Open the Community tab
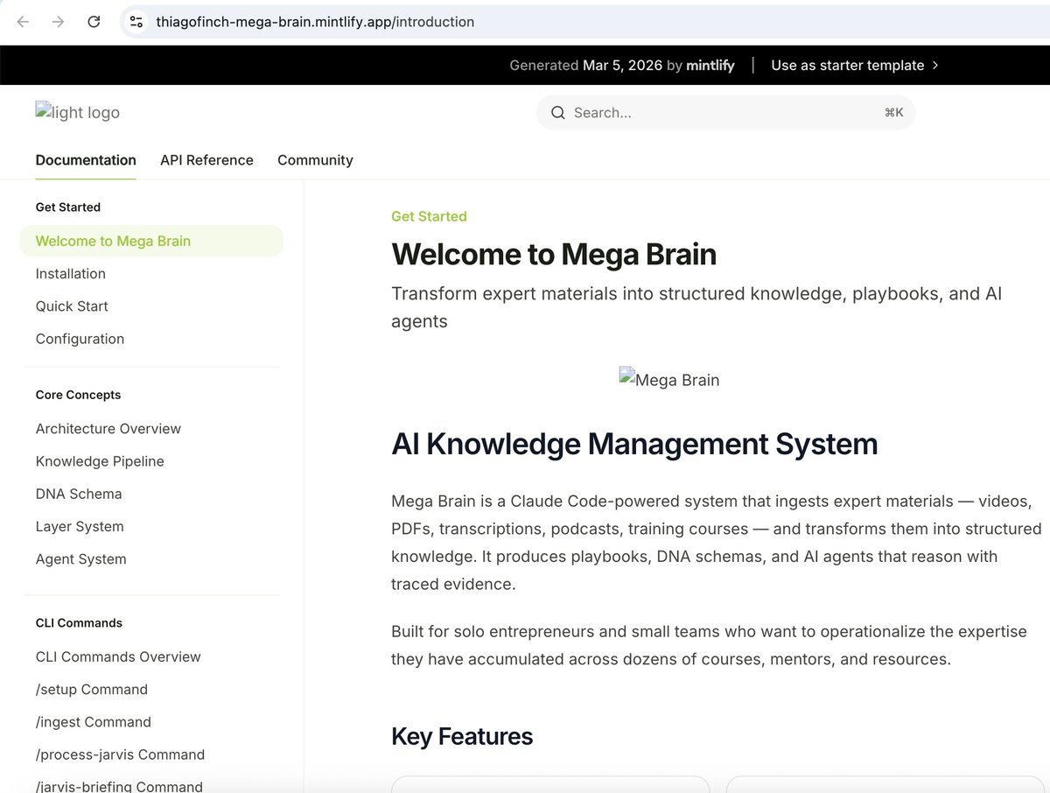Image resolution: width=1050 pixels, height=793 pixels. [x=315, y=160]
